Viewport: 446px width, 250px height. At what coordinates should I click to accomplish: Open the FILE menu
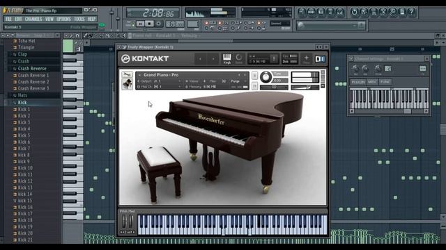8,19
